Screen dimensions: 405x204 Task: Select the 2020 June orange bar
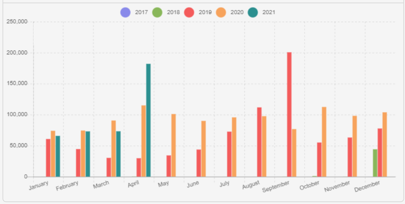tap(203, 149)
